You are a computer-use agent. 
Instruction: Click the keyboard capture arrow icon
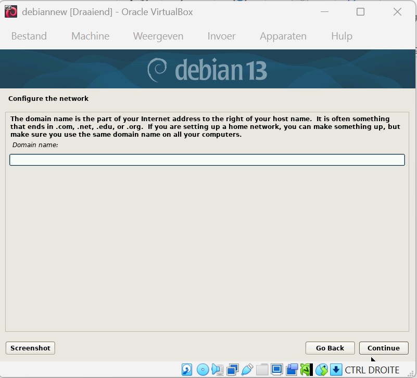pyautogui.click(x=336, y=370)
